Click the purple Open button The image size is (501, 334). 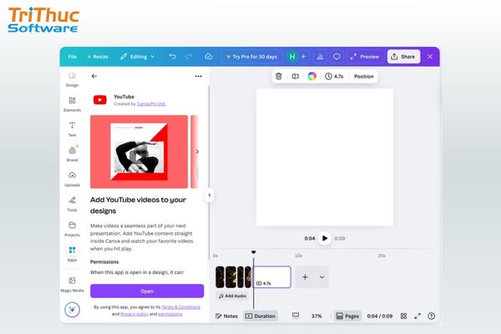click(147, 291)
